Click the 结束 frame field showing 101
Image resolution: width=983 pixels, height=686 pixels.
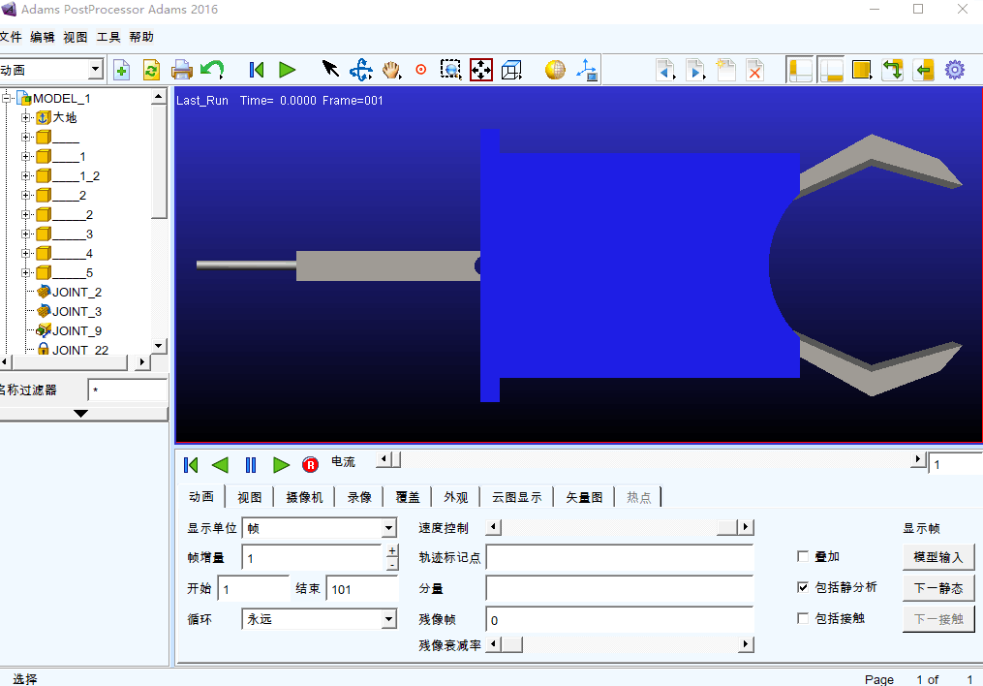[362, 589]
